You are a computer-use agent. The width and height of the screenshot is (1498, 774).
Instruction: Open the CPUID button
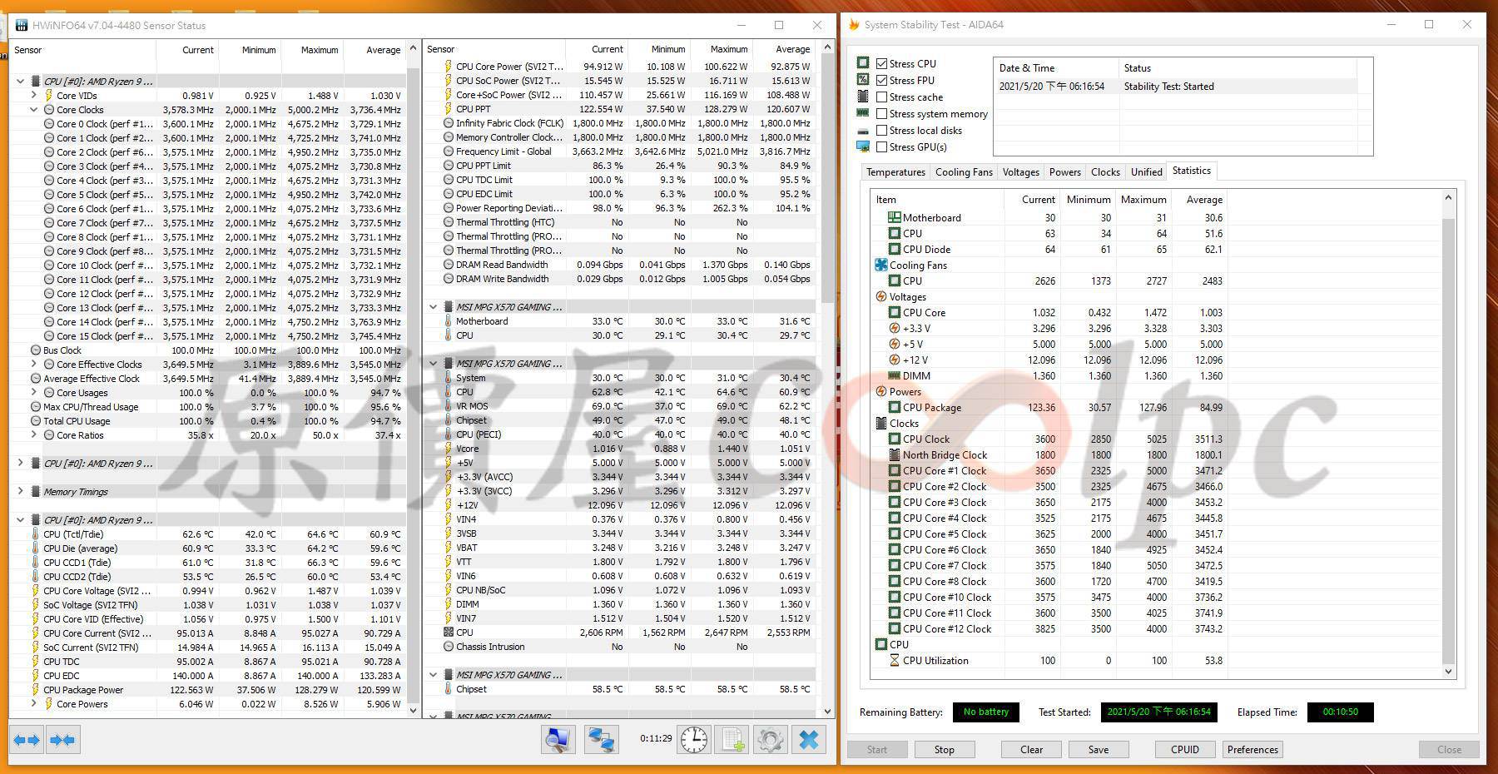click(1184, 749)
